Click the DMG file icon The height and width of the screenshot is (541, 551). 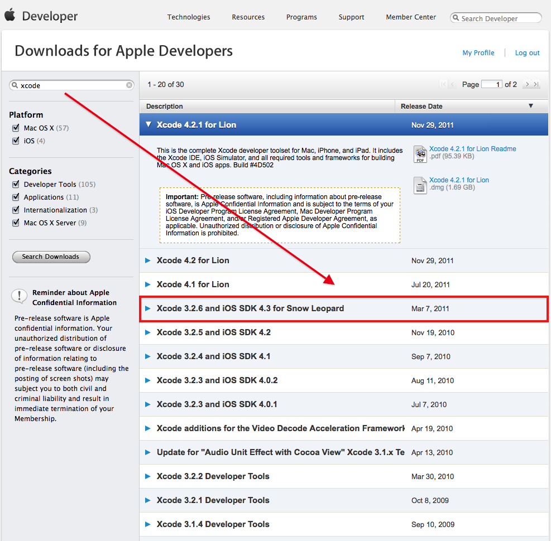420,185
